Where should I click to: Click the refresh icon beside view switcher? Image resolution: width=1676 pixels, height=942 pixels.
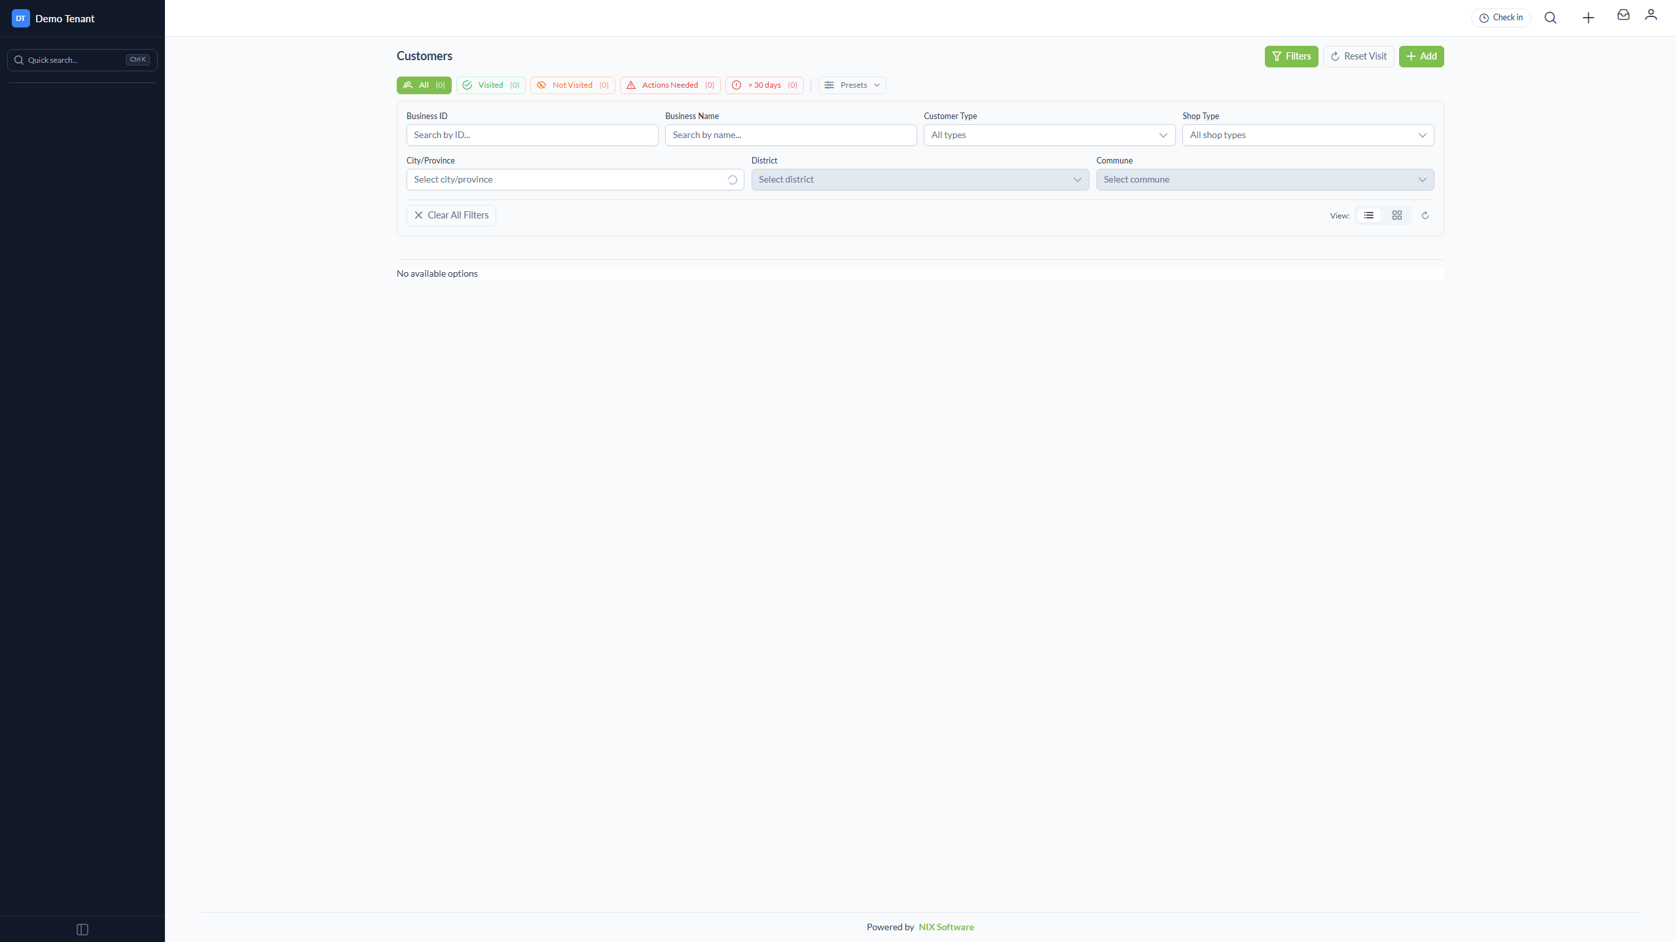[x=1425, y=215]
